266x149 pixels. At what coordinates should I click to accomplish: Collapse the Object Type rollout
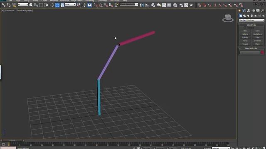(251, 25)
